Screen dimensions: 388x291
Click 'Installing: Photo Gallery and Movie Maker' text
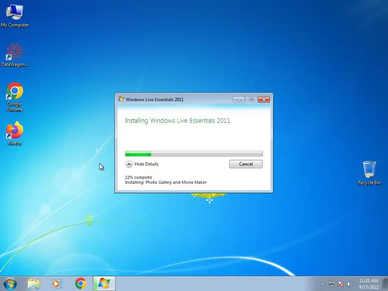click(x=166, y=182)
